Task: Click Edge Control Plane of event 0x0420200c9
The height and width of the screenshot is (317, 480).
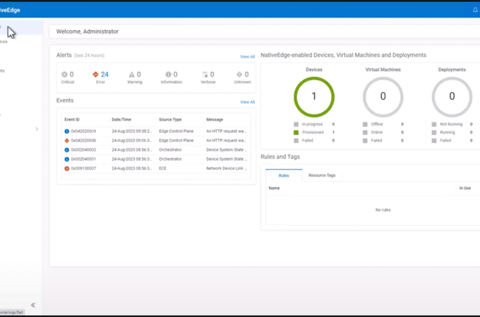Action: (176, 131)
